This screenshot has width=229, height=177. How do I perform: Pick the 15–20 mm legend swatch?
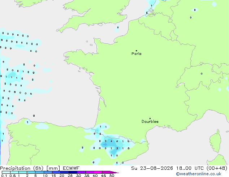tap(56, 172)
